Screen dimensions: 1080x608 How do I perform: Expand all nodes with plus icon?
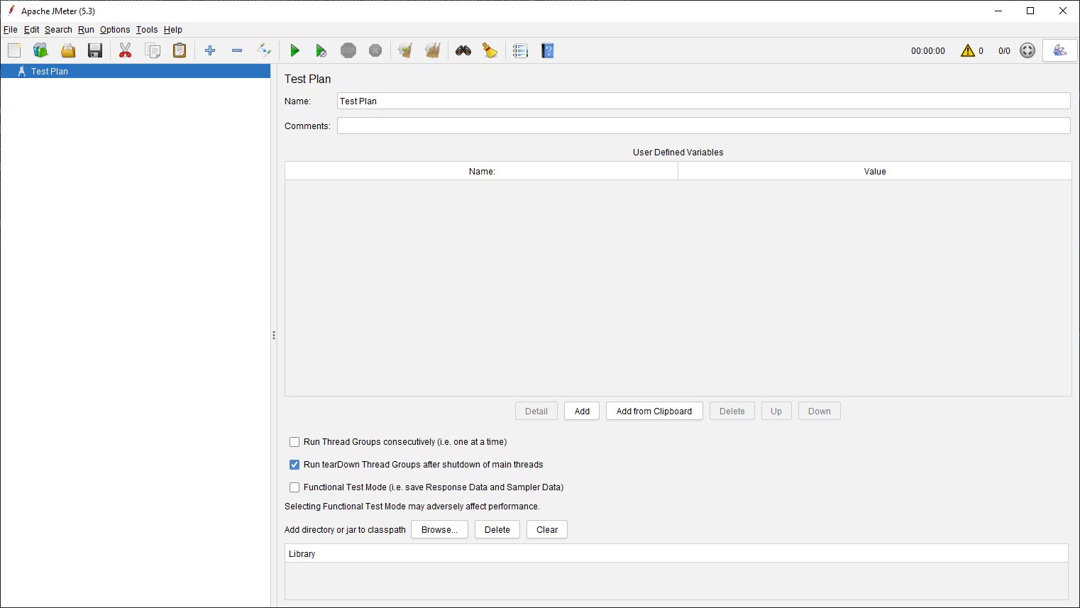coord(210,50)
